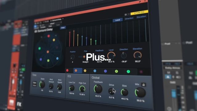This screenshot has width=197, height=111.
Task: Select the purple tap 5 in the tap row
Action: click(x=105, y=71)
